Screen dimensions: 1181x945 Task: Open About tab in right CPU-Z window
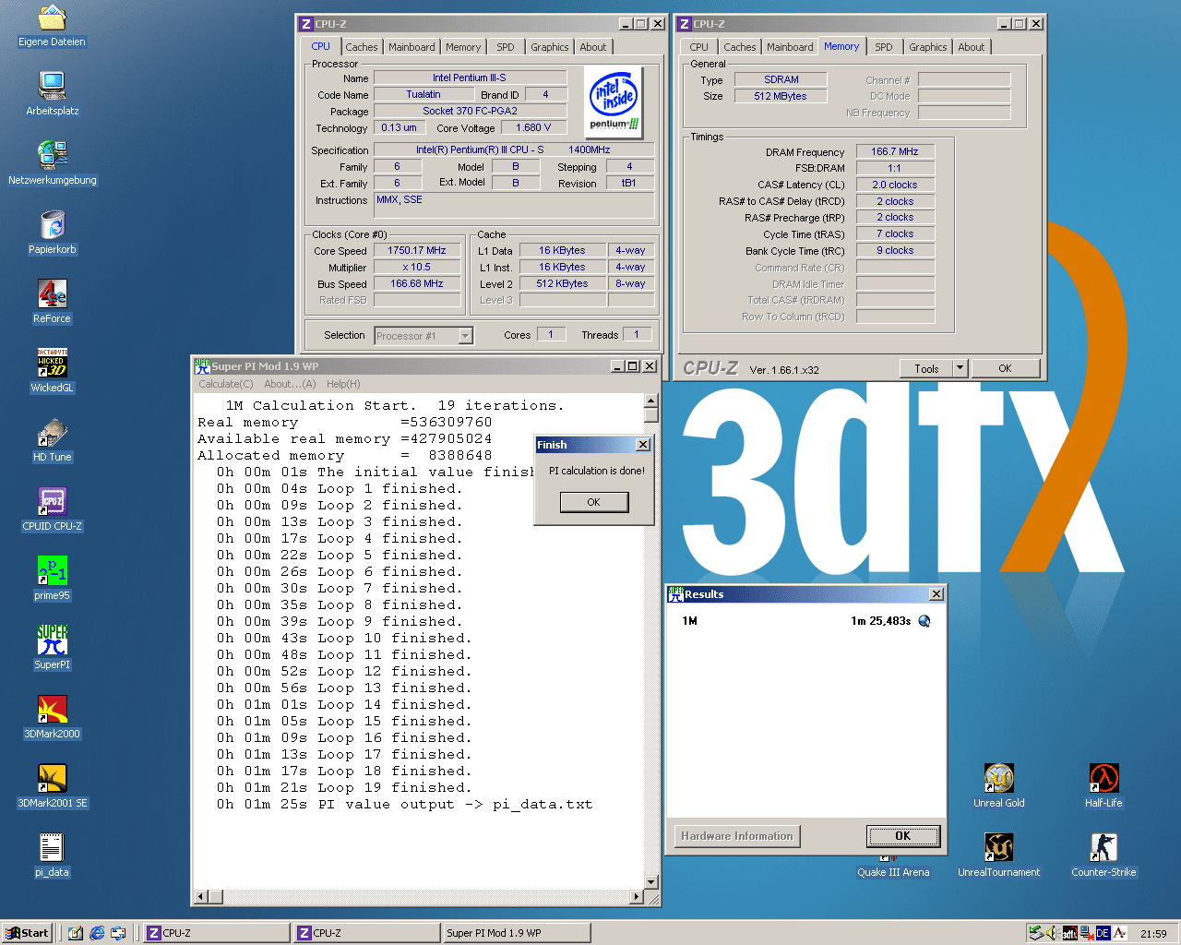pyautogui.click(x=972, y=47)
